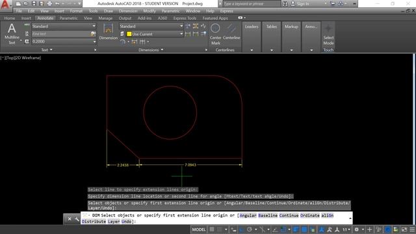Click the Find text input field
Image resolution: width=416 pixels, height=234 pixels.
point(61,34)
